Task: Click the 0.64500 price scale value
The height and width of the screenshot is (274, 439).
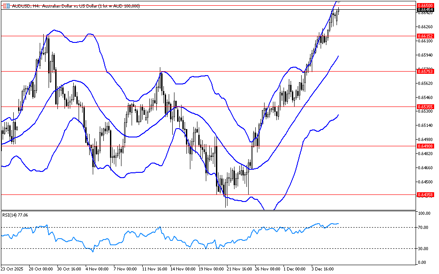Action: pos(424,182)
